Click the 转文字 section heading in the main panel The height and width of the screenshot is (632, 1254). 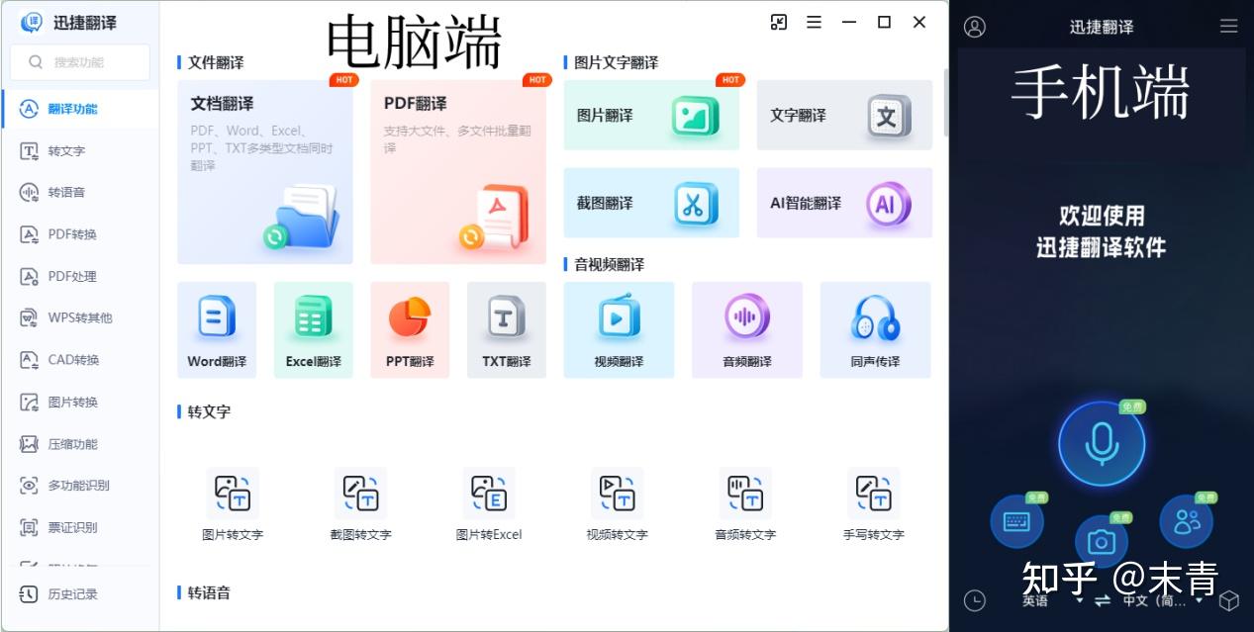click(x=209, y=411)
